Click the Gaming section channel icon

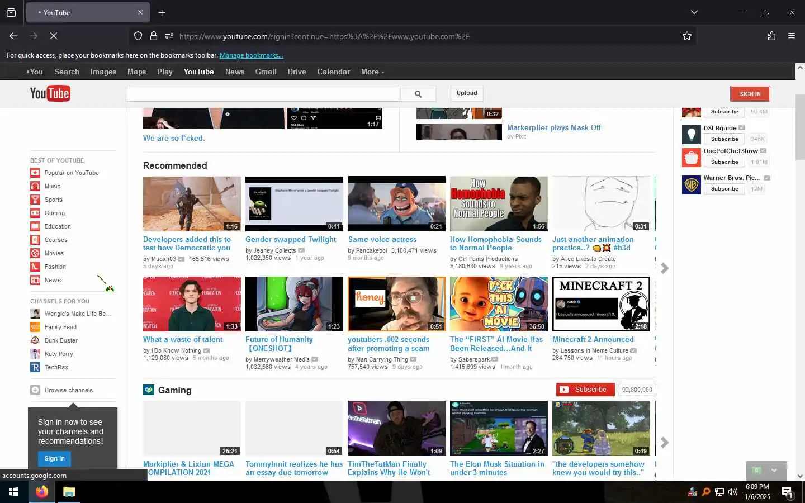[x=149, y=390]
